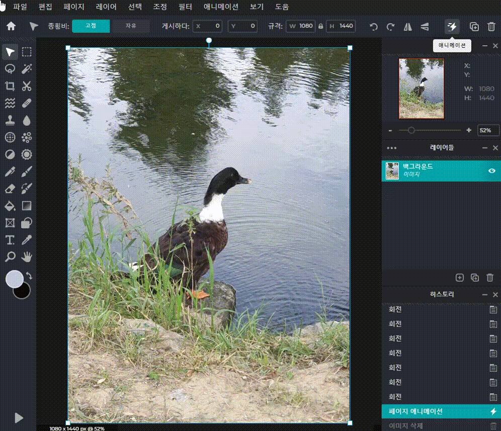The width and height of the screenshot is (501, 431).
Task: Choose the Text (T) tool
Action: (x=10, y=240)
